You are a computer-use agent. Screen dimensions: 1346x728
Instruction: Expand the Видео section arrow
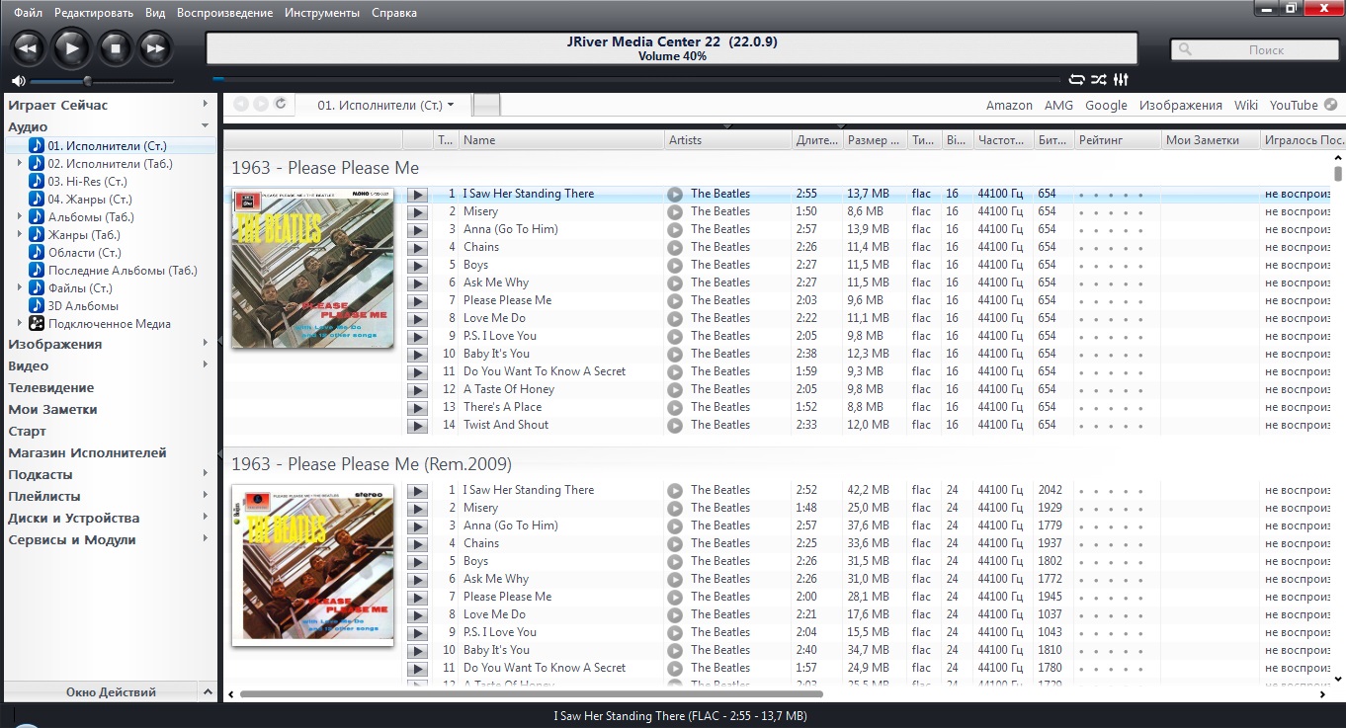[x=206, y=365]
